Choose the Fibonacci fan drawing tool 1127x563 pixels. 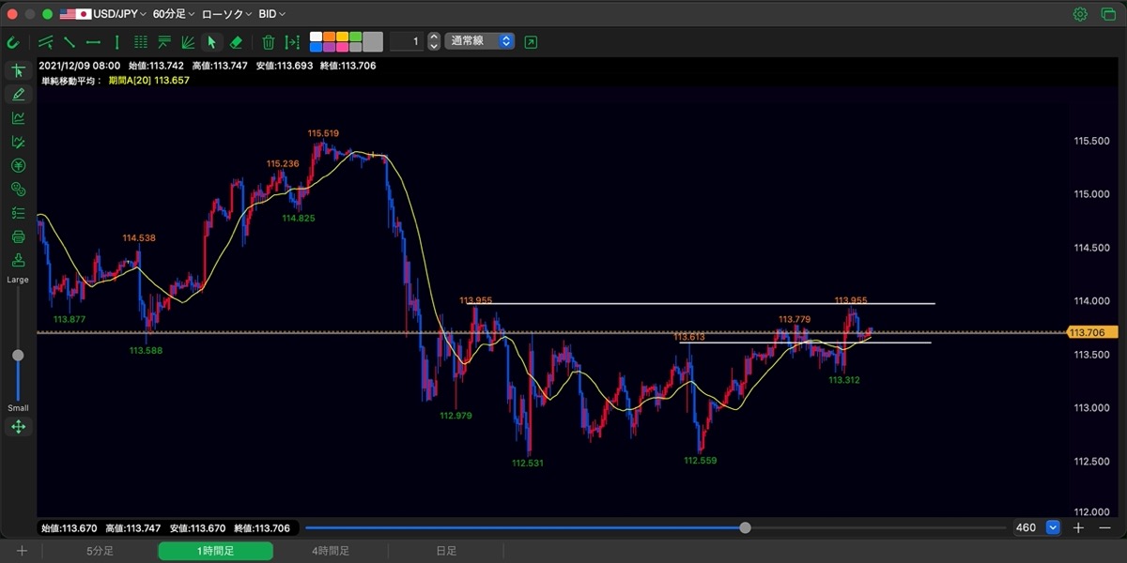click(188, 42)
